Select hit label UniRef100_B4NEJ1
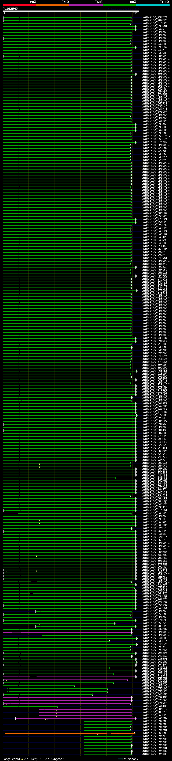Image resolution: width=172 pixels, height=761 pixels. tap(154, 110)
